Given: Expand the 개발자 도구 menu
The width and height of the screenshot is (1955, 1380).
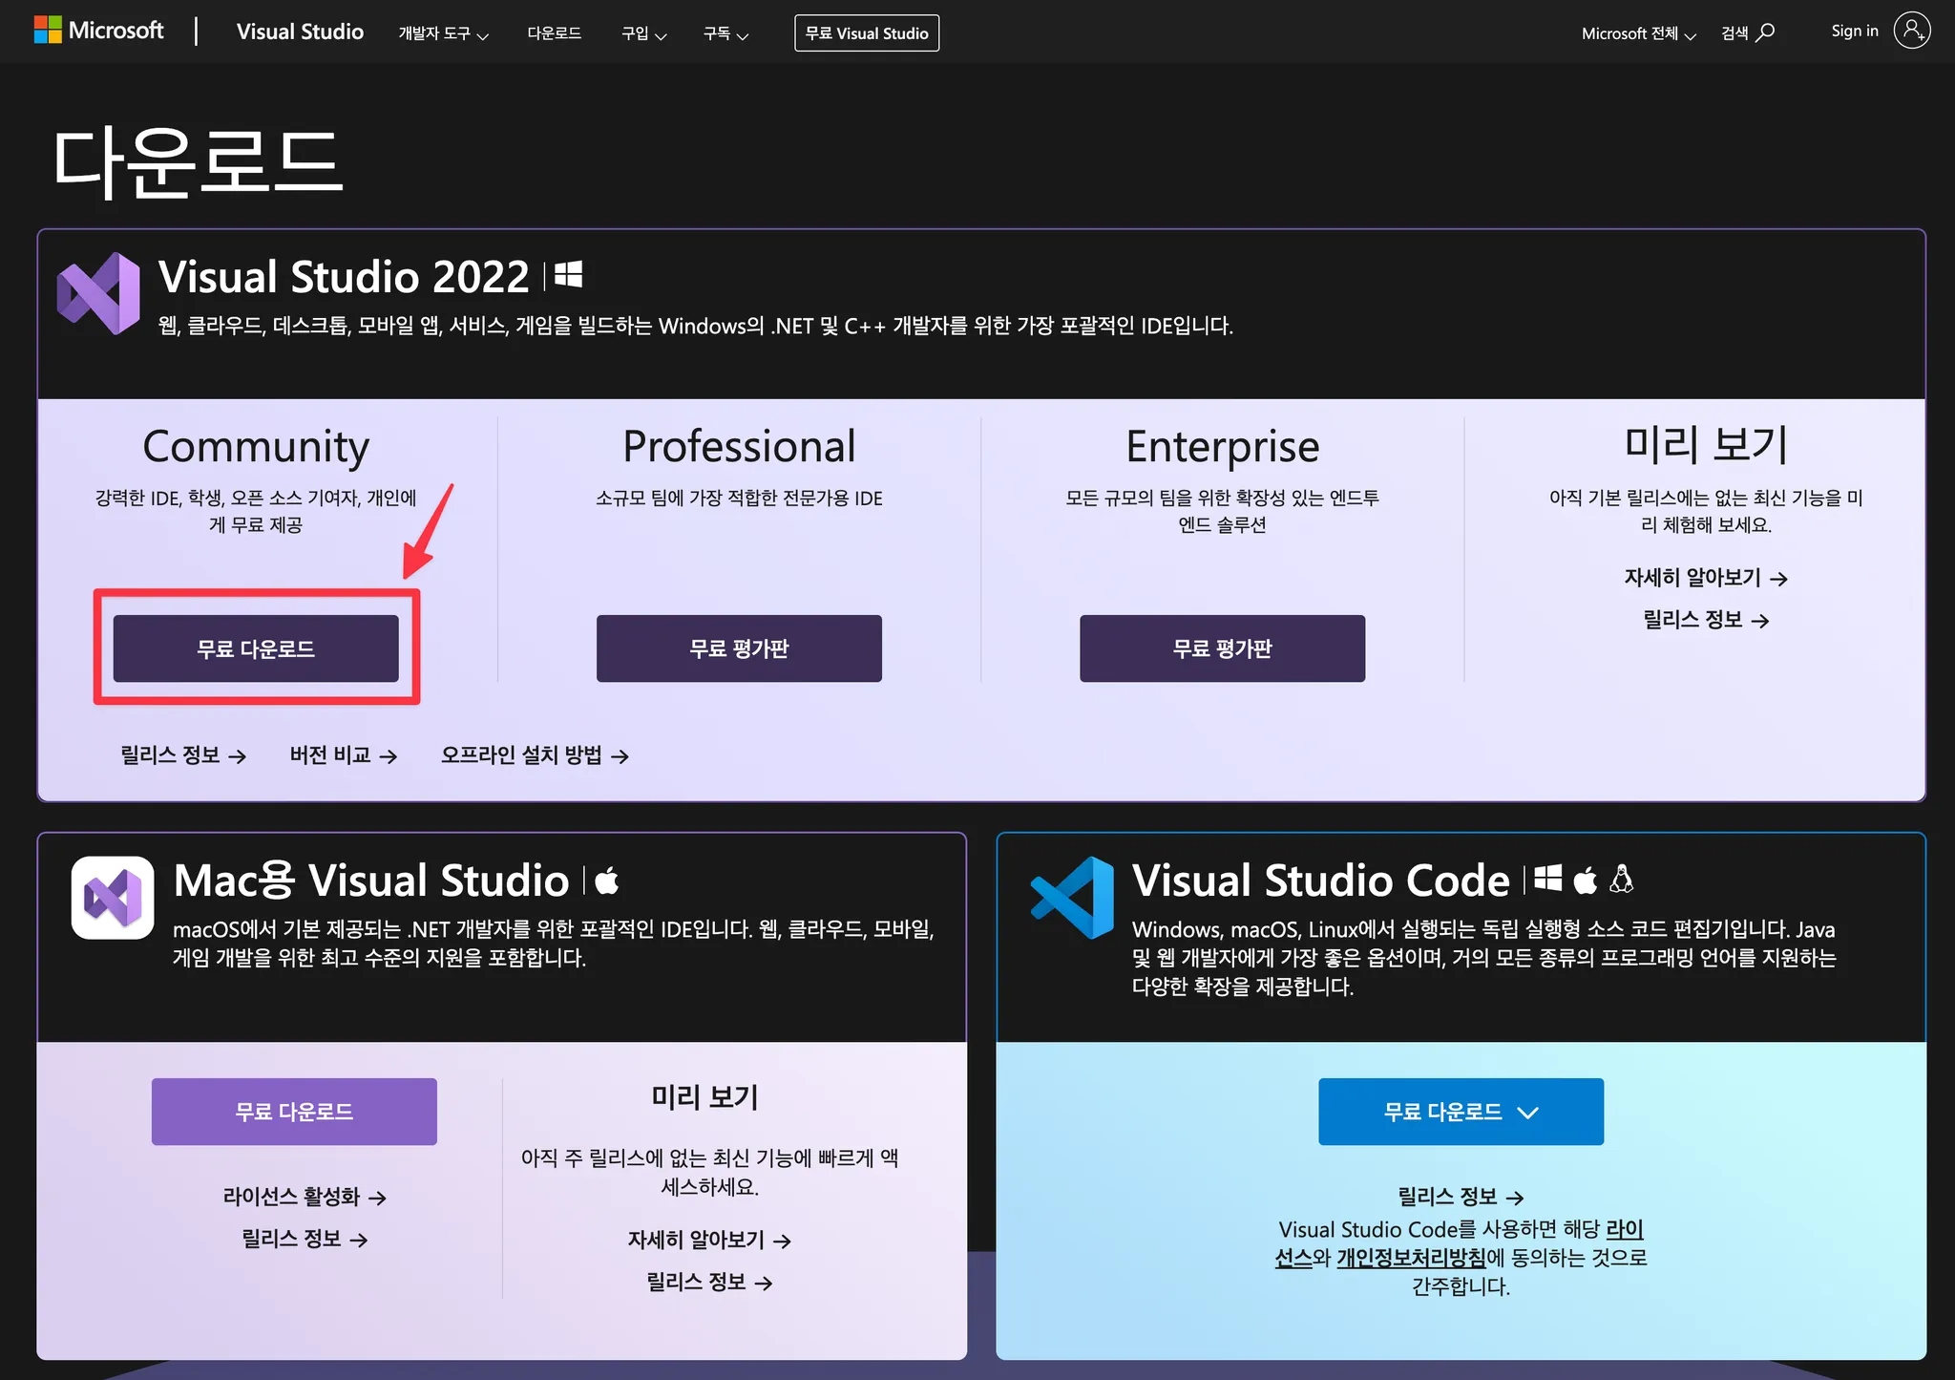Looking at the screenshot, I should [x=443, y=33].
